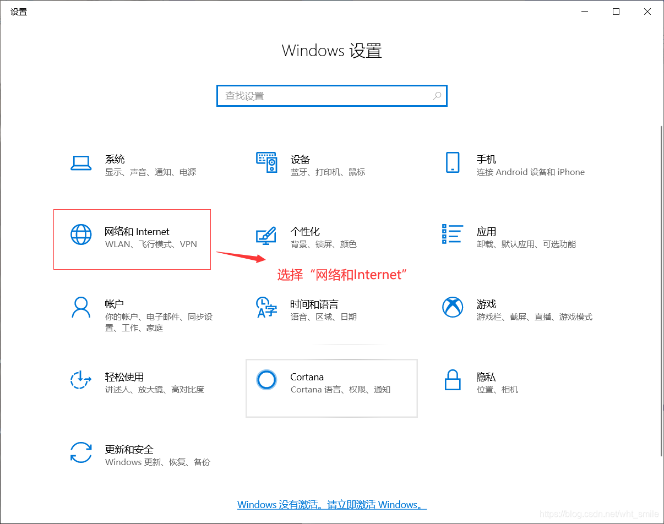Open the Update and Security arrows icon
This screenshot has height=524, width=664.
pos(81,452)
